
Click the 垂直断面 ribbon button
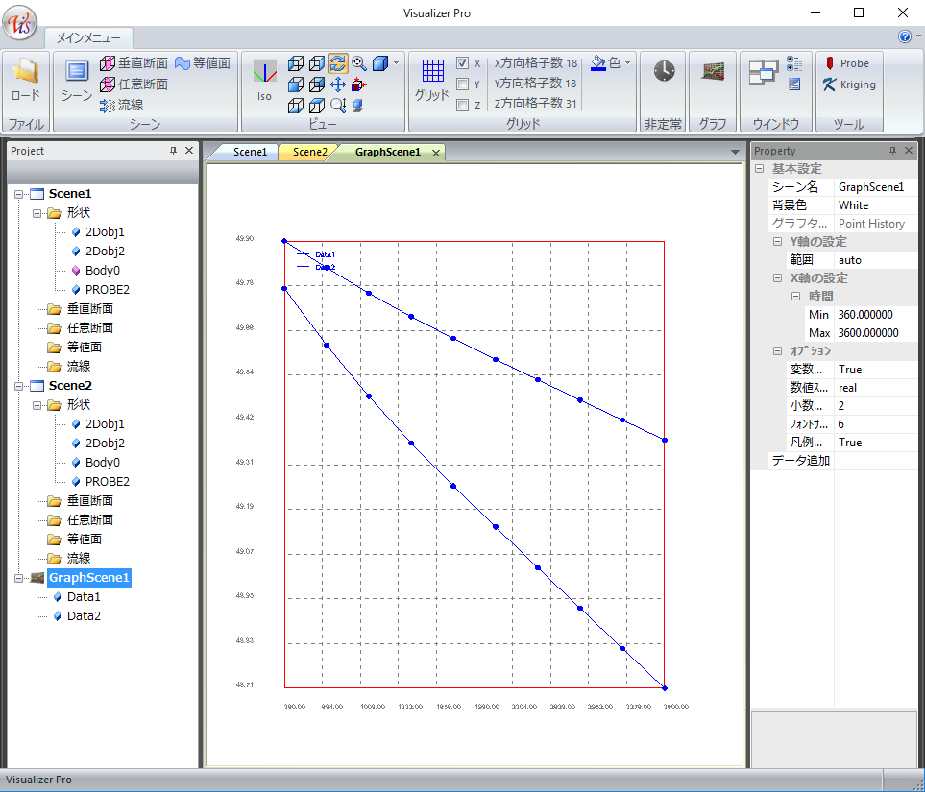tap(134, 63)
